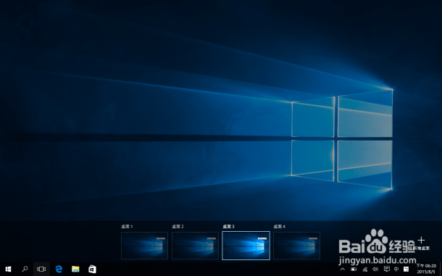
Task: Open File Explorer from taskbar
Action: pyautogui.click(x=75, y=269)
